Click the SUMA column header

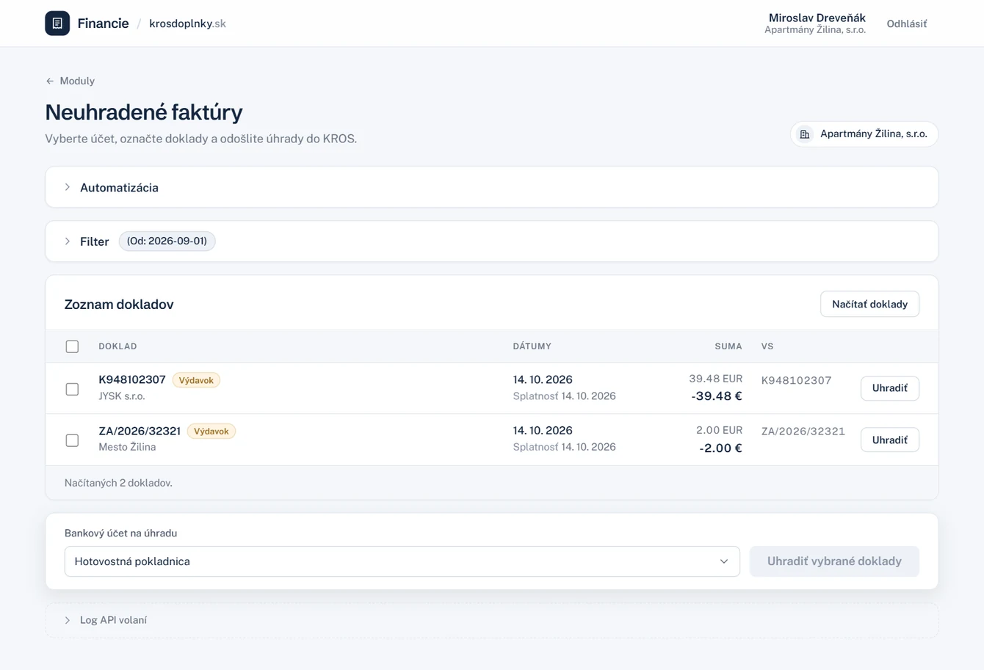pos(728,346)
